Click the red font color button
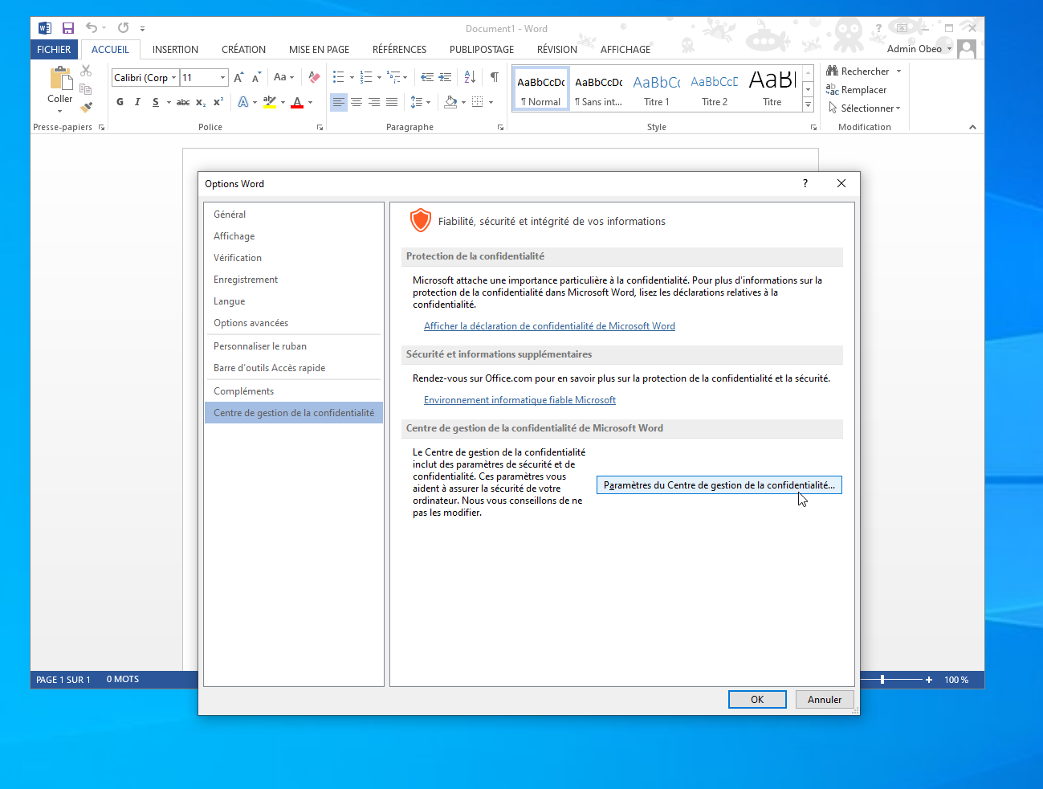 coord(297,102)
